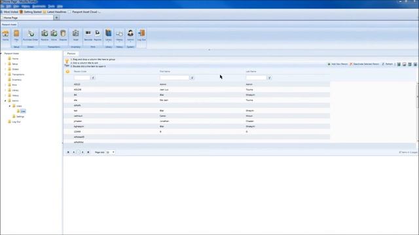
Task: Collapse the Admin tree node
Action: pos(5,101)
